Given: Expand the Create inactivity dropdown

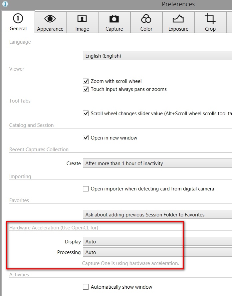Looking at the screenshot, I should (x=157, y=163).
